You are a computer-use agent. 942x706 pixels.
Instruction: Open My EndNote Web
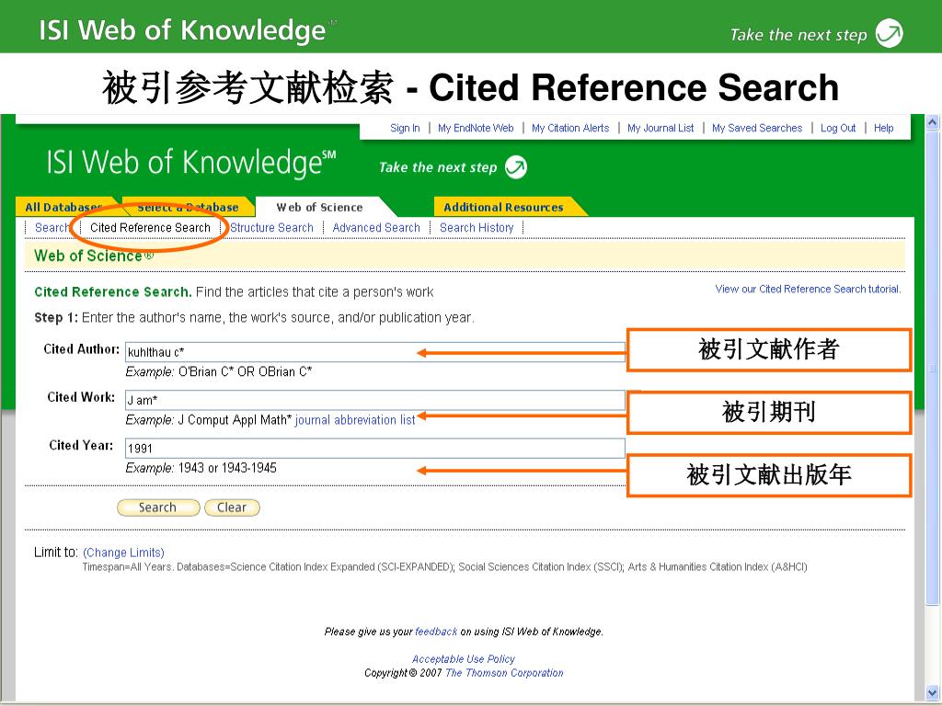click(476, 128)
